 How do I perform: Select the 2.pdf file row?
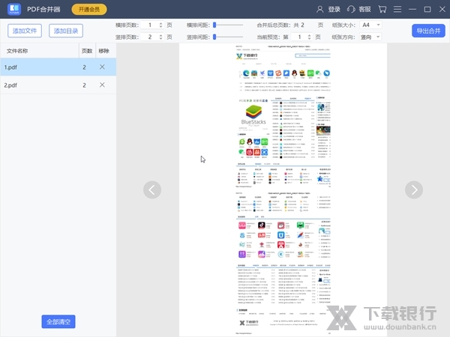58,85
